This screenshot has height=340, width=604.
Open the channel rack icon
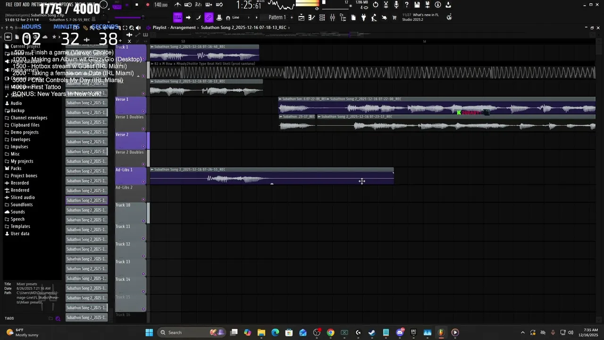pyautogui.click(x=322, y=17)
